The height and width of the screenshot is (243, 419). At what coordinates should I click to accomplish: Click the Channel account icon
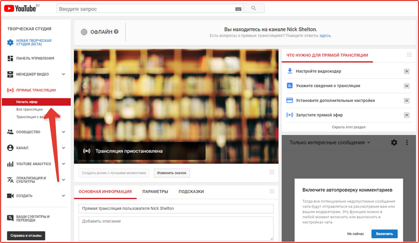10,148
